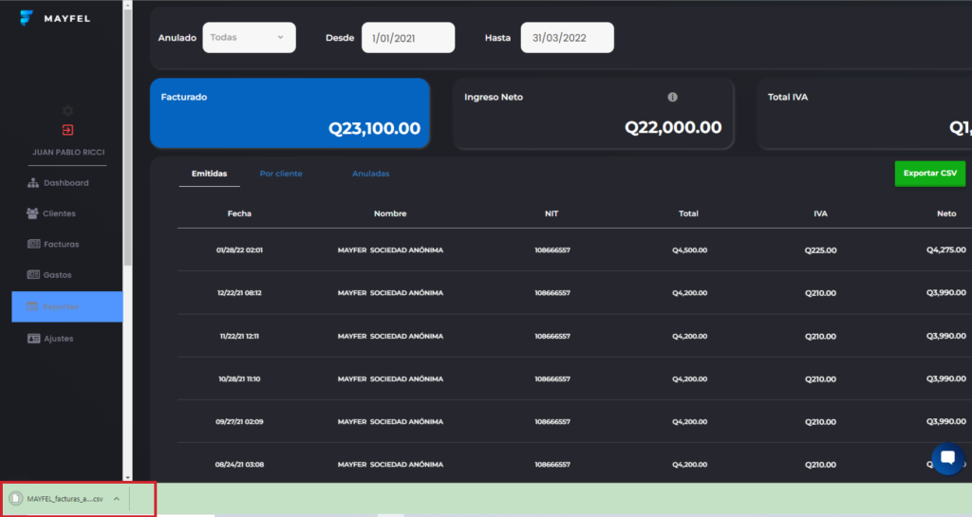This screenshot has height=517, width=972.
Task: Open the chat support bubble
Action: 947,458
